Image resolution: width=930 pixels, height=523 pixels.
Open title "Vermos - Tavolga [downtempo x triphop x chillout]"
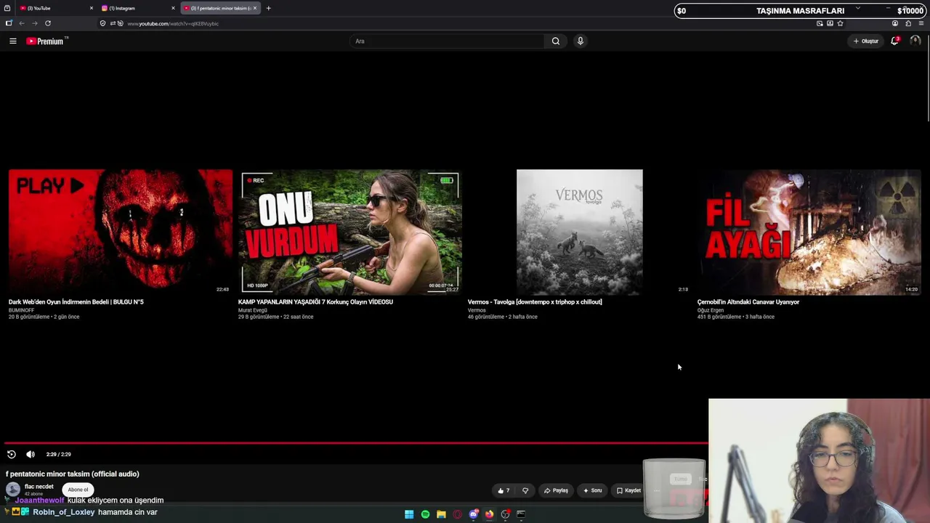[x=535, y=302]
